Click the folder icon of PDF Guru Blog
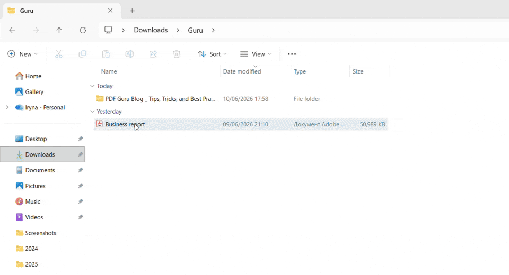This screenshot has height=275, width=509. (x=100, y=98)
